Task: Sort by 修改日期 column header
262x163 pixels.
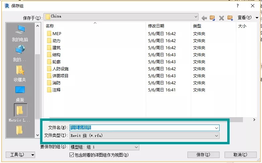Action: [156, 26]
